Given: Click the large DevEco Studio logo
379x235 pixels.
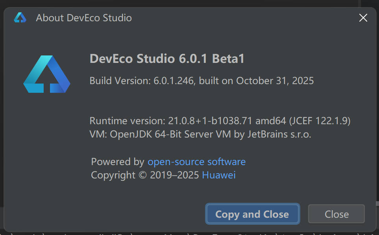Looking at the screenshot, I should pyautogui.click(x=47, y=74).
